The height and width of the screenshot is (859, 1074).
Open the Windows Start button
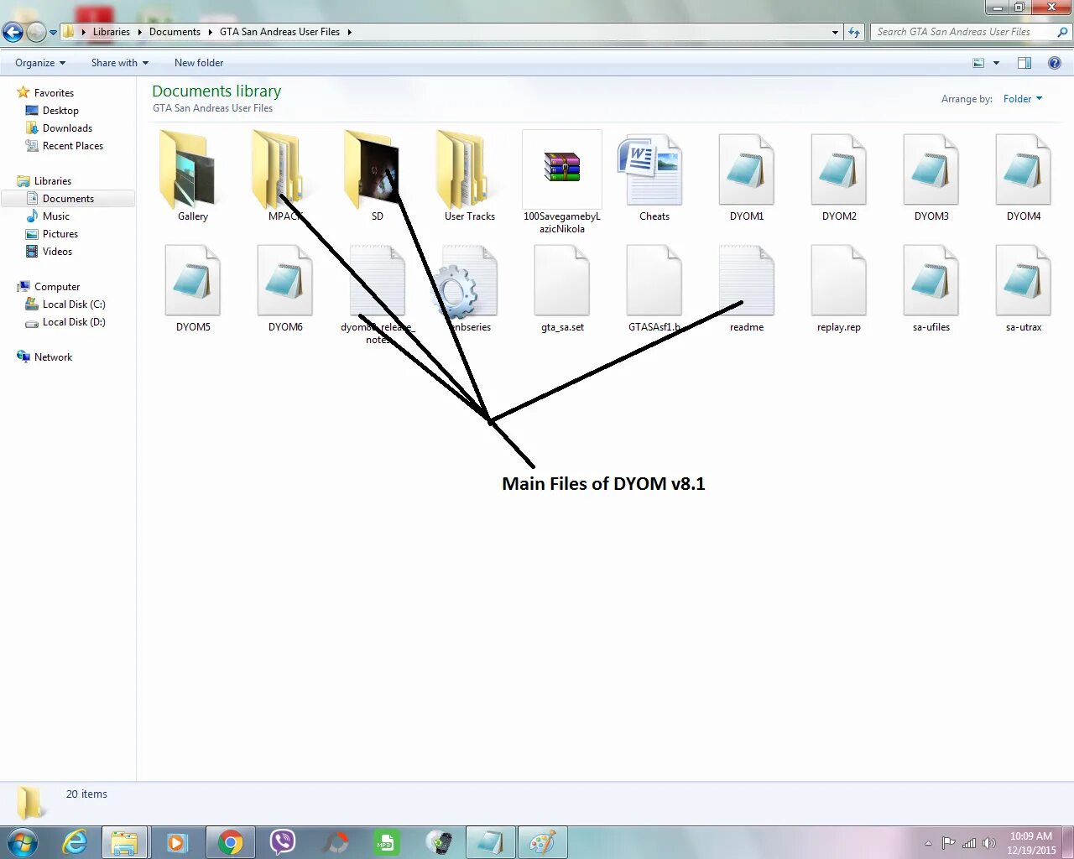22,841
